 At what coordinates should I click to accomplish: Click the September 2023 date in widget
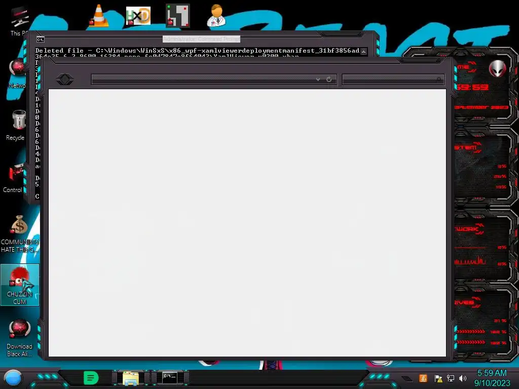pos(481,107)
